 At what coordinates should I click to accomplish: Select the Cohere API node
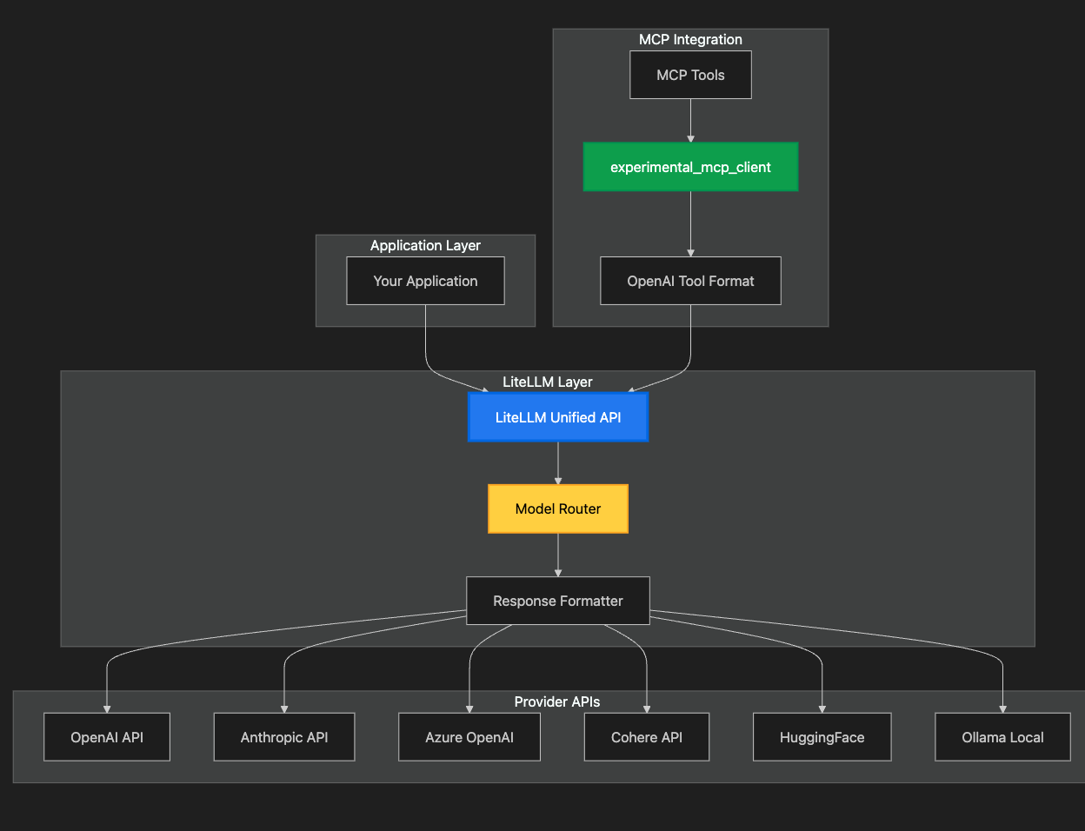tap(647, 737)
